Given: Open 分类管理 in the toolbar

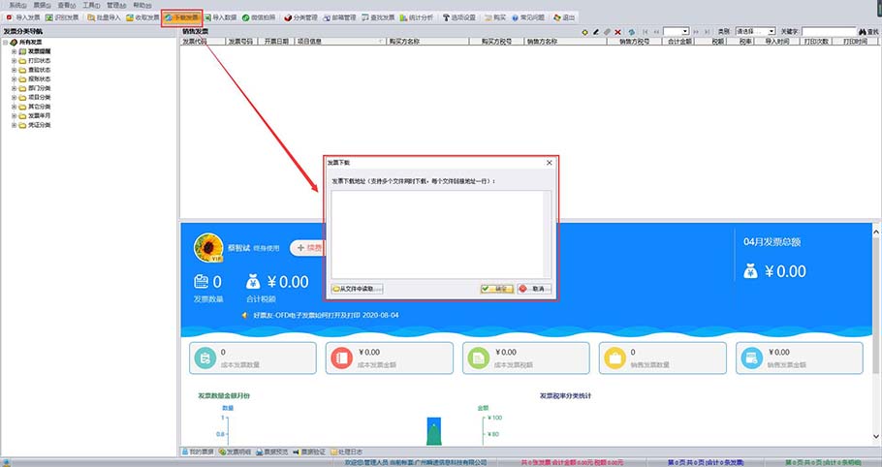Looking at the screenshot, I should 300,18.
